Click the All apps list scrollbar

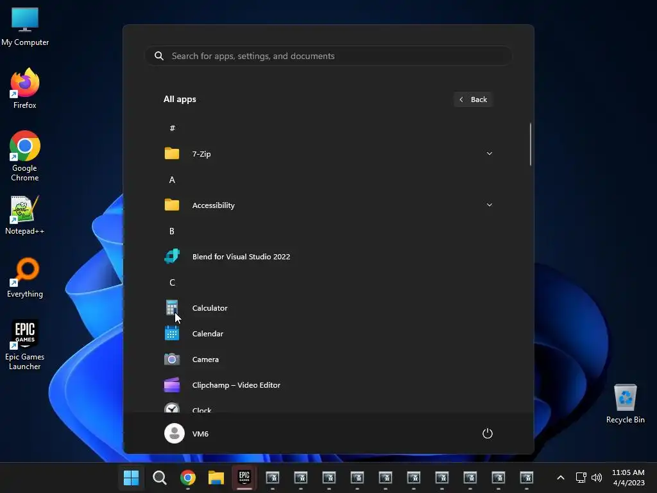point(531,144)
